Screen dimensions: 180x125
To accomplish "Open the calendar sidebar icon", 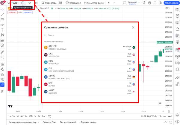I will pyautogui.click(x=177, y=36).
